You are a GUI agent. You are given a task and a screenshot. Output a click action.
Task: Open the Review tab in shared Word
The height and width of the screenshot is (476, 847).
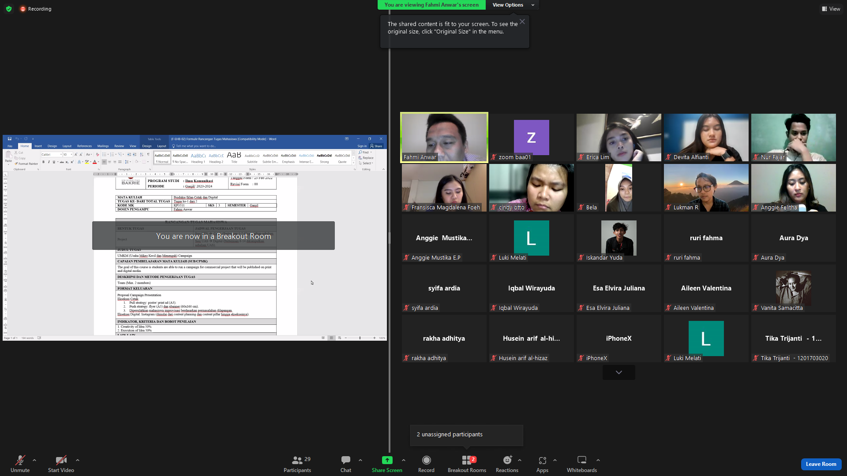119,146
